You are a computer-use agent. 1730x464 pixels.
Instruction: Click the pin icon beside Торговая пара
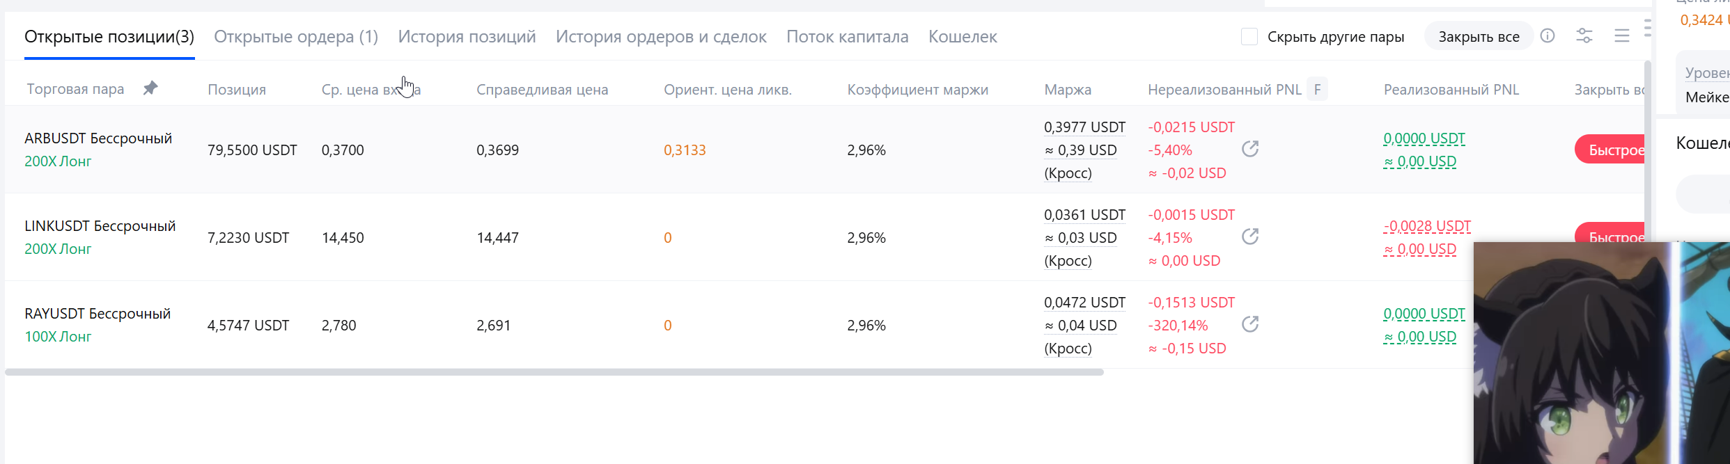[x=150, y=88]
